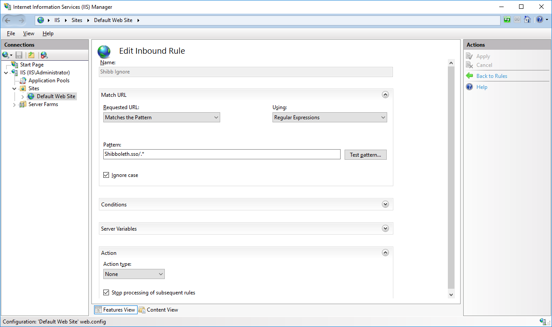
Task: Select Application Pools in the Connections tree
Action: [x=49, y=80]
